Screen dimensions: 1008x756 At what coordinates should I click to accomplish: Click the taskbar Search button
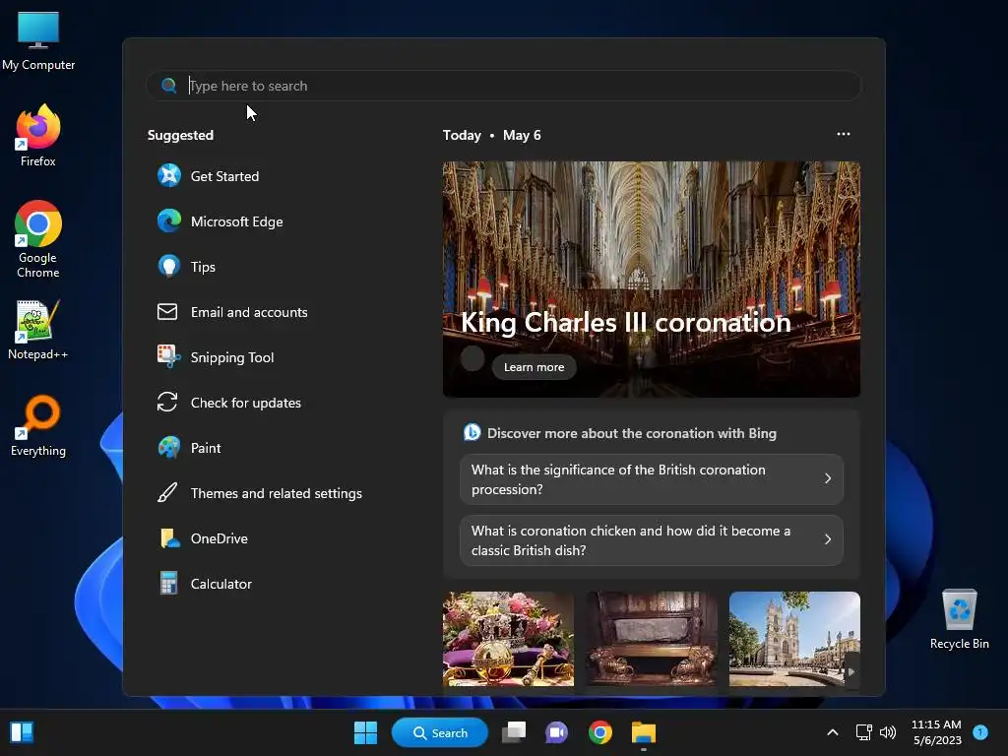(440, 732)
